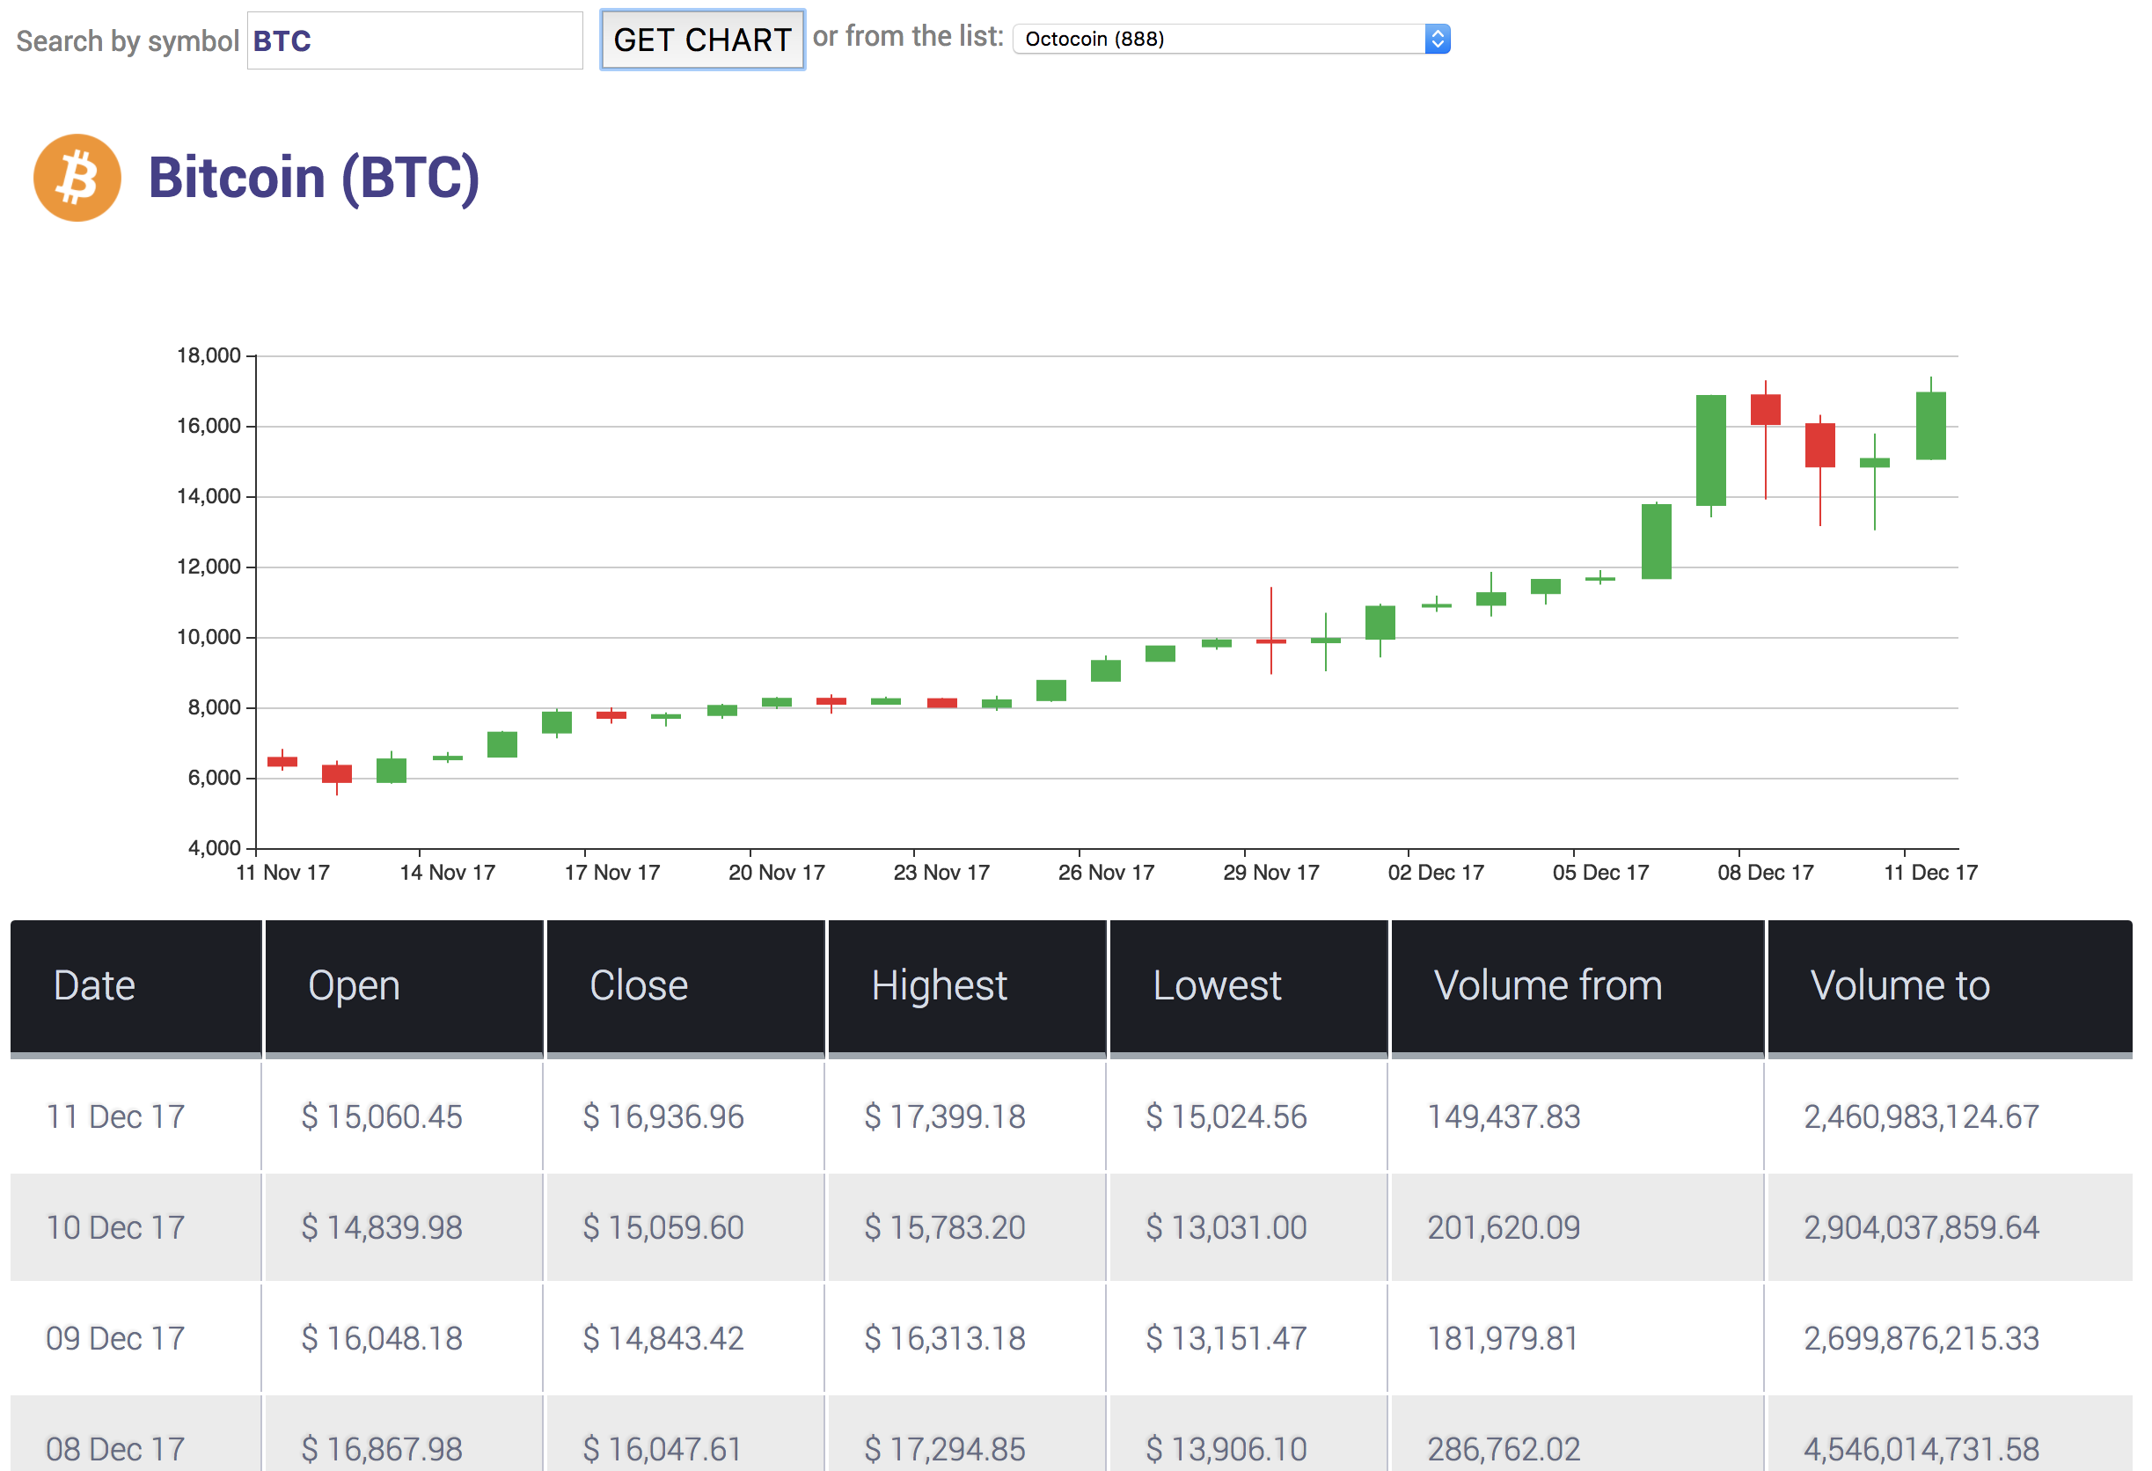Click the red 08 Dec 17 candlestick
The image size is (2152, 1471).
point(1765,410)
